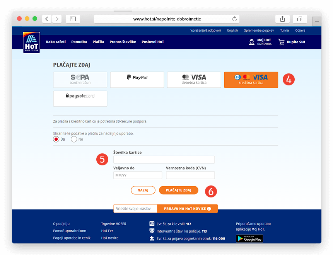Open Pogoji uporabe in cenik link
This screenshot has height=255, width=333.
pyautogui.click(x=72, y=238)
